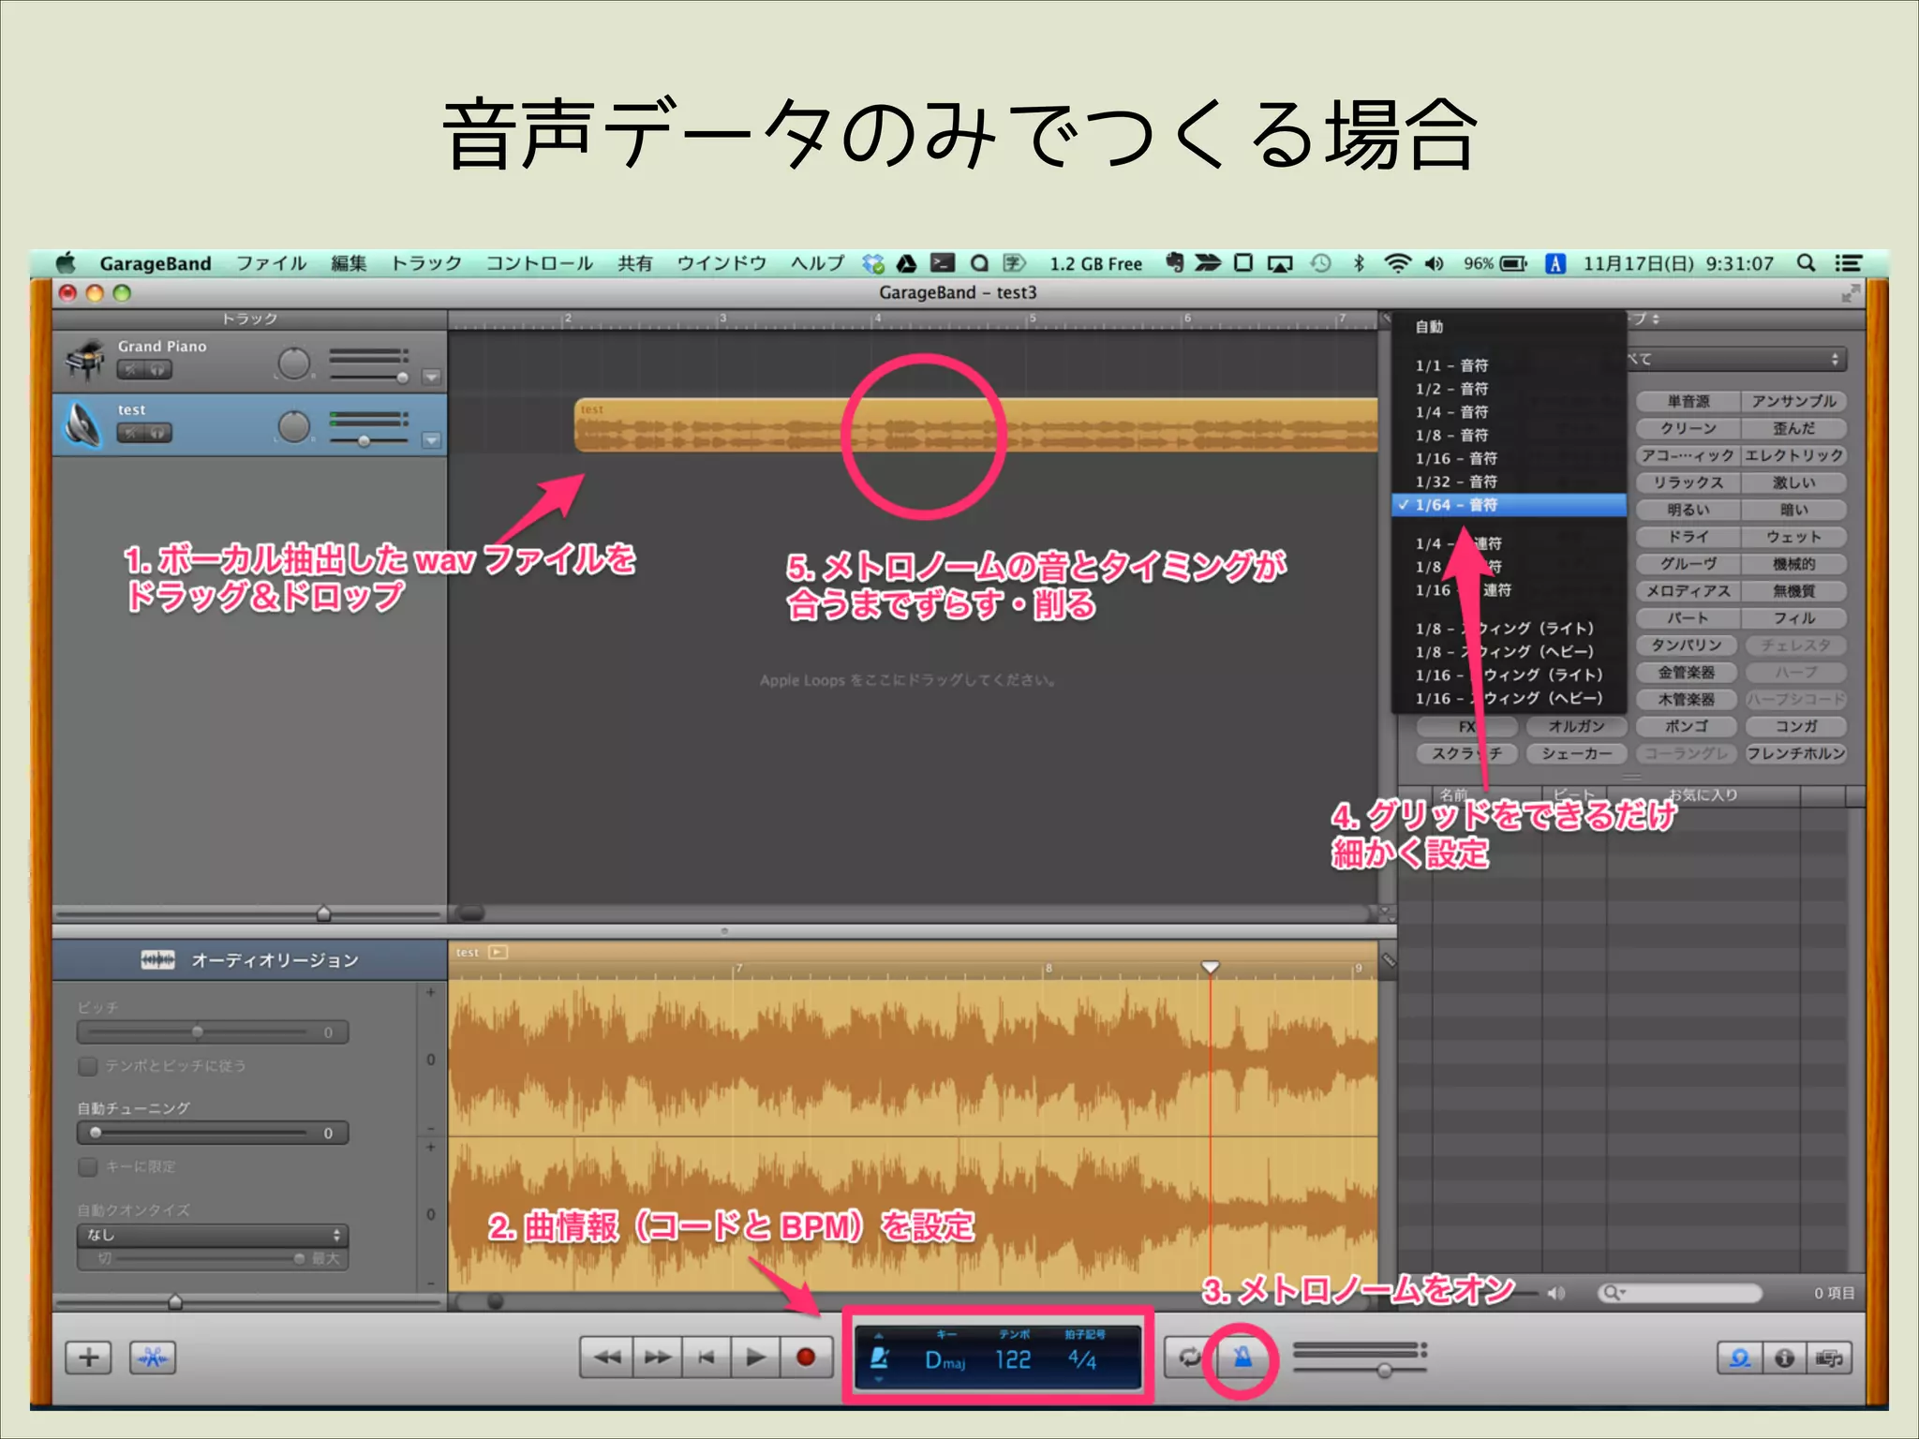Expand the test track automation arrow

coord(431,439)
